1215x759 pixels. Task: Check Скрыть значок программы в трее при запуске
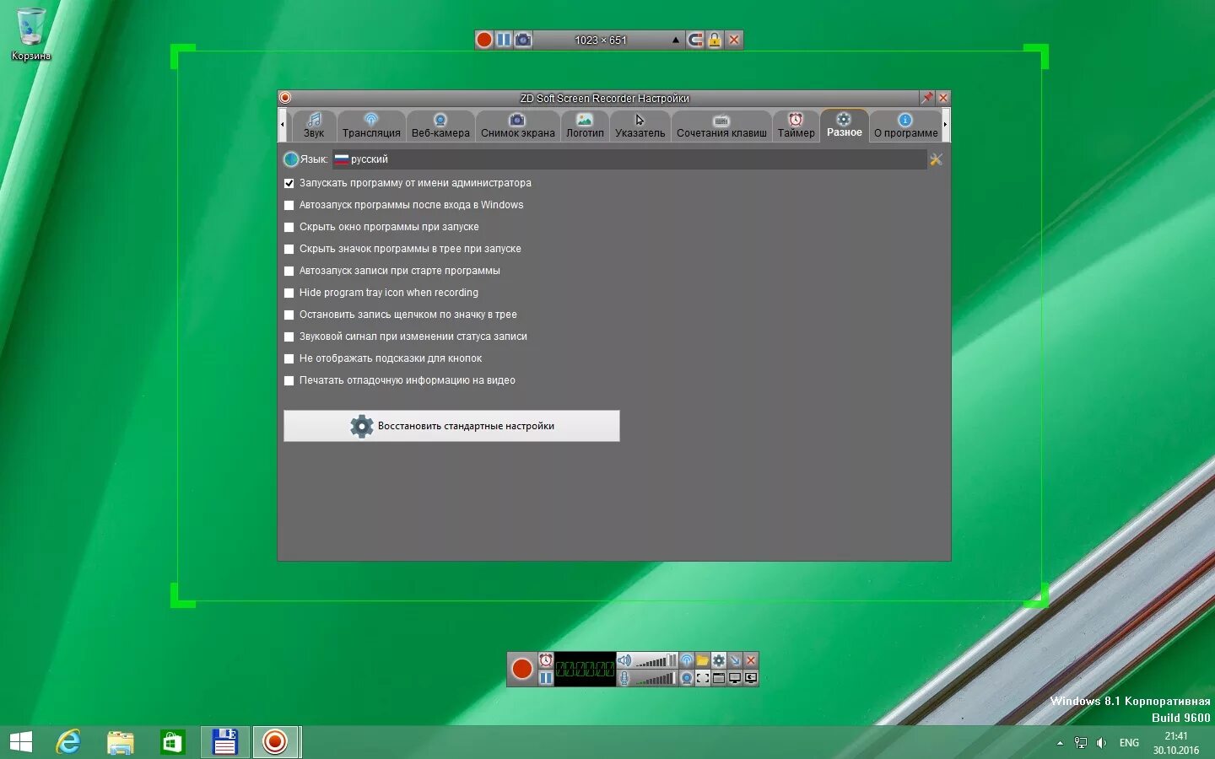point(289,249)
